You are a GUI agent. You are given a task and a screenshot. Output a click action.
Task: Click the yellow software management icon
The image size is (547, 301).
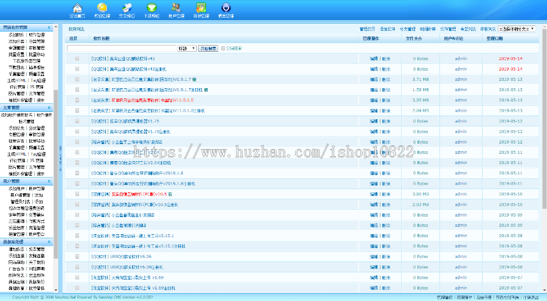(x=102, y=8)
